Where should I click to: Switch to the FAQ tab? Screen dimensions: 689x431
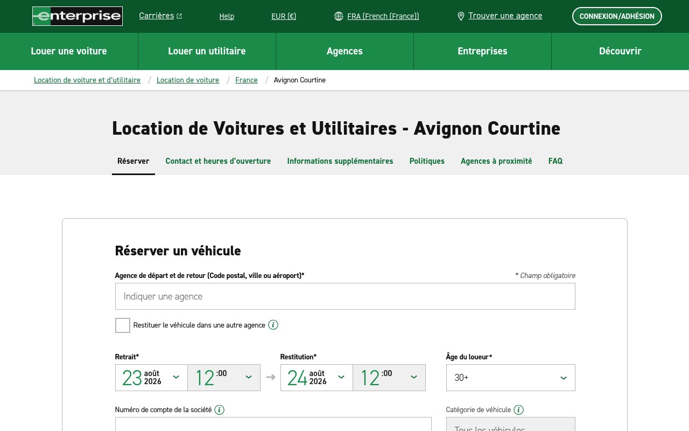[x=556, y=161]
